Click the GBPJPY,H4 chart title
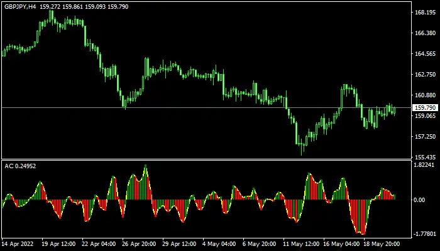The image size is (440, 251). click(x=20, y=7)
